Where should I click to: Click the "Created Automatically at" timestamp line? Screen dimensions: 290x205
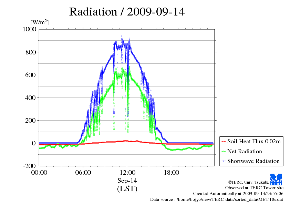point(238,194)
